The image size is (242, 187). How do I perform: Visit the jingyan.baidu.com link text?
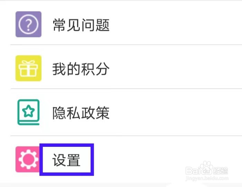click(x=207, y=178)
